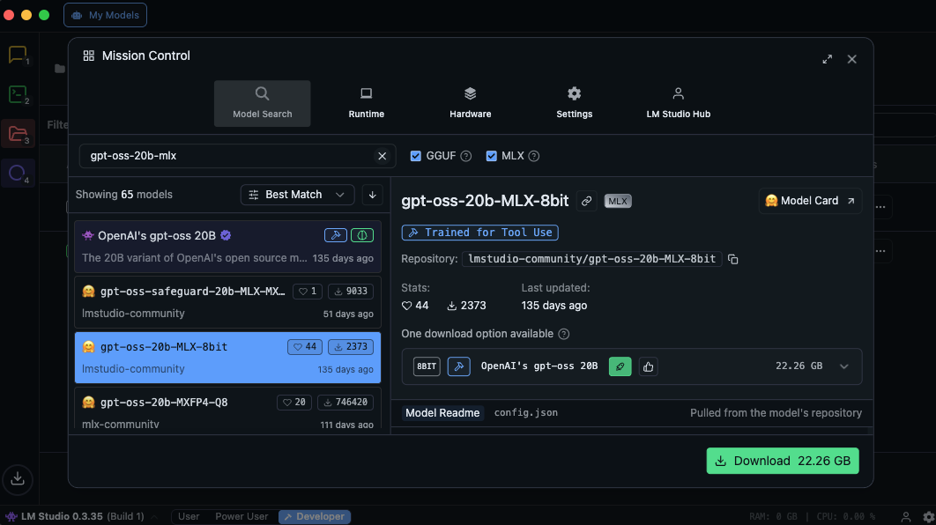This screenshot has width=936, height=525.
Task: Open the Best Match sort dropdown
Action: coord(297,195)
